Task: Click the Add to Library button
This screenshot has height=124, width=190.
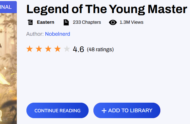Action: [x=127, y=110]
